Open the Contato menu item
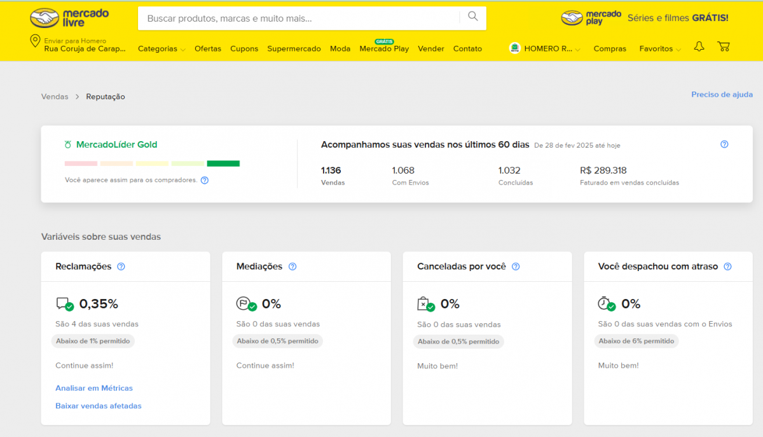The image size is (763, 437). click(x=467, y=49)
